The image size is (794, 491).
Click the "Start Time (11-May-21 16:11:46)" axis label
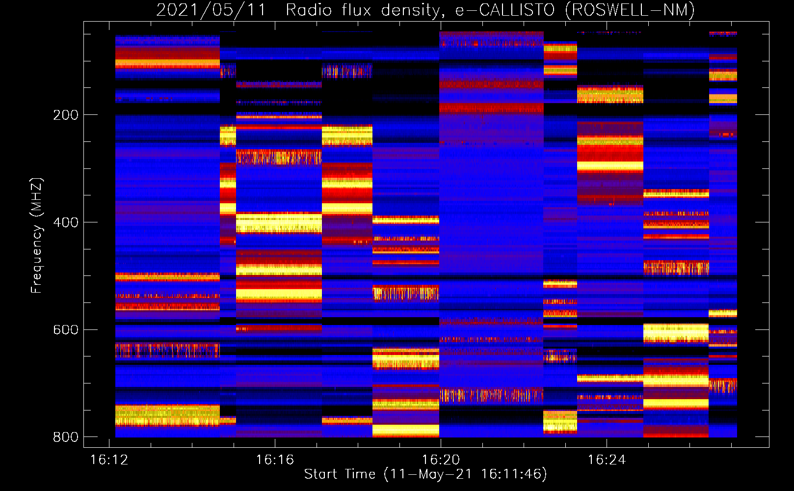coord(425,474)
